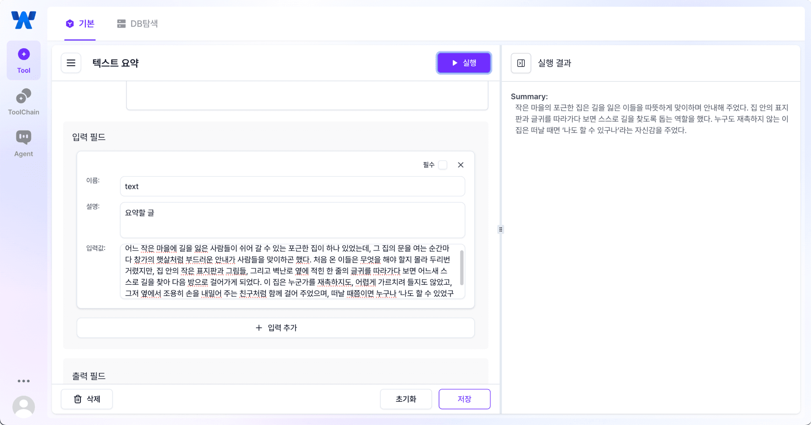
Task: Save the tool with the 저장 button
Action: (x=464, y=399)
